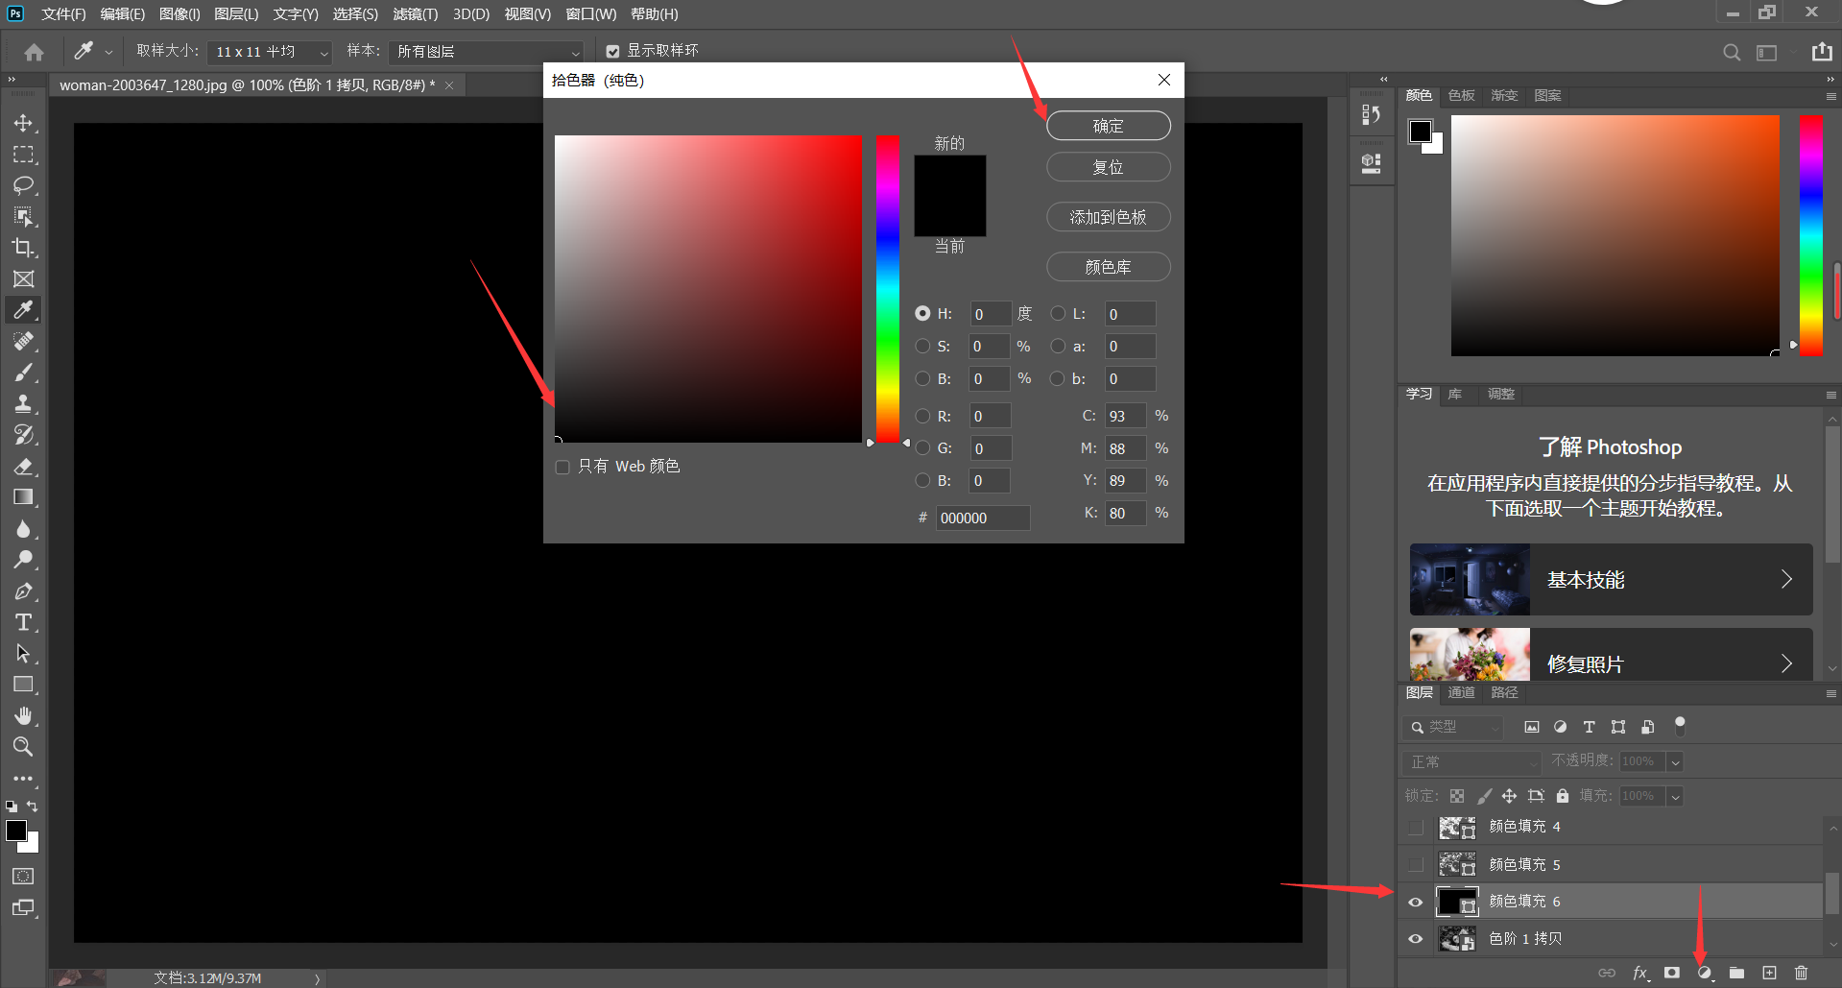
Task: Open the layer filter 类型 dropdown
Action: pos(1452,727)
